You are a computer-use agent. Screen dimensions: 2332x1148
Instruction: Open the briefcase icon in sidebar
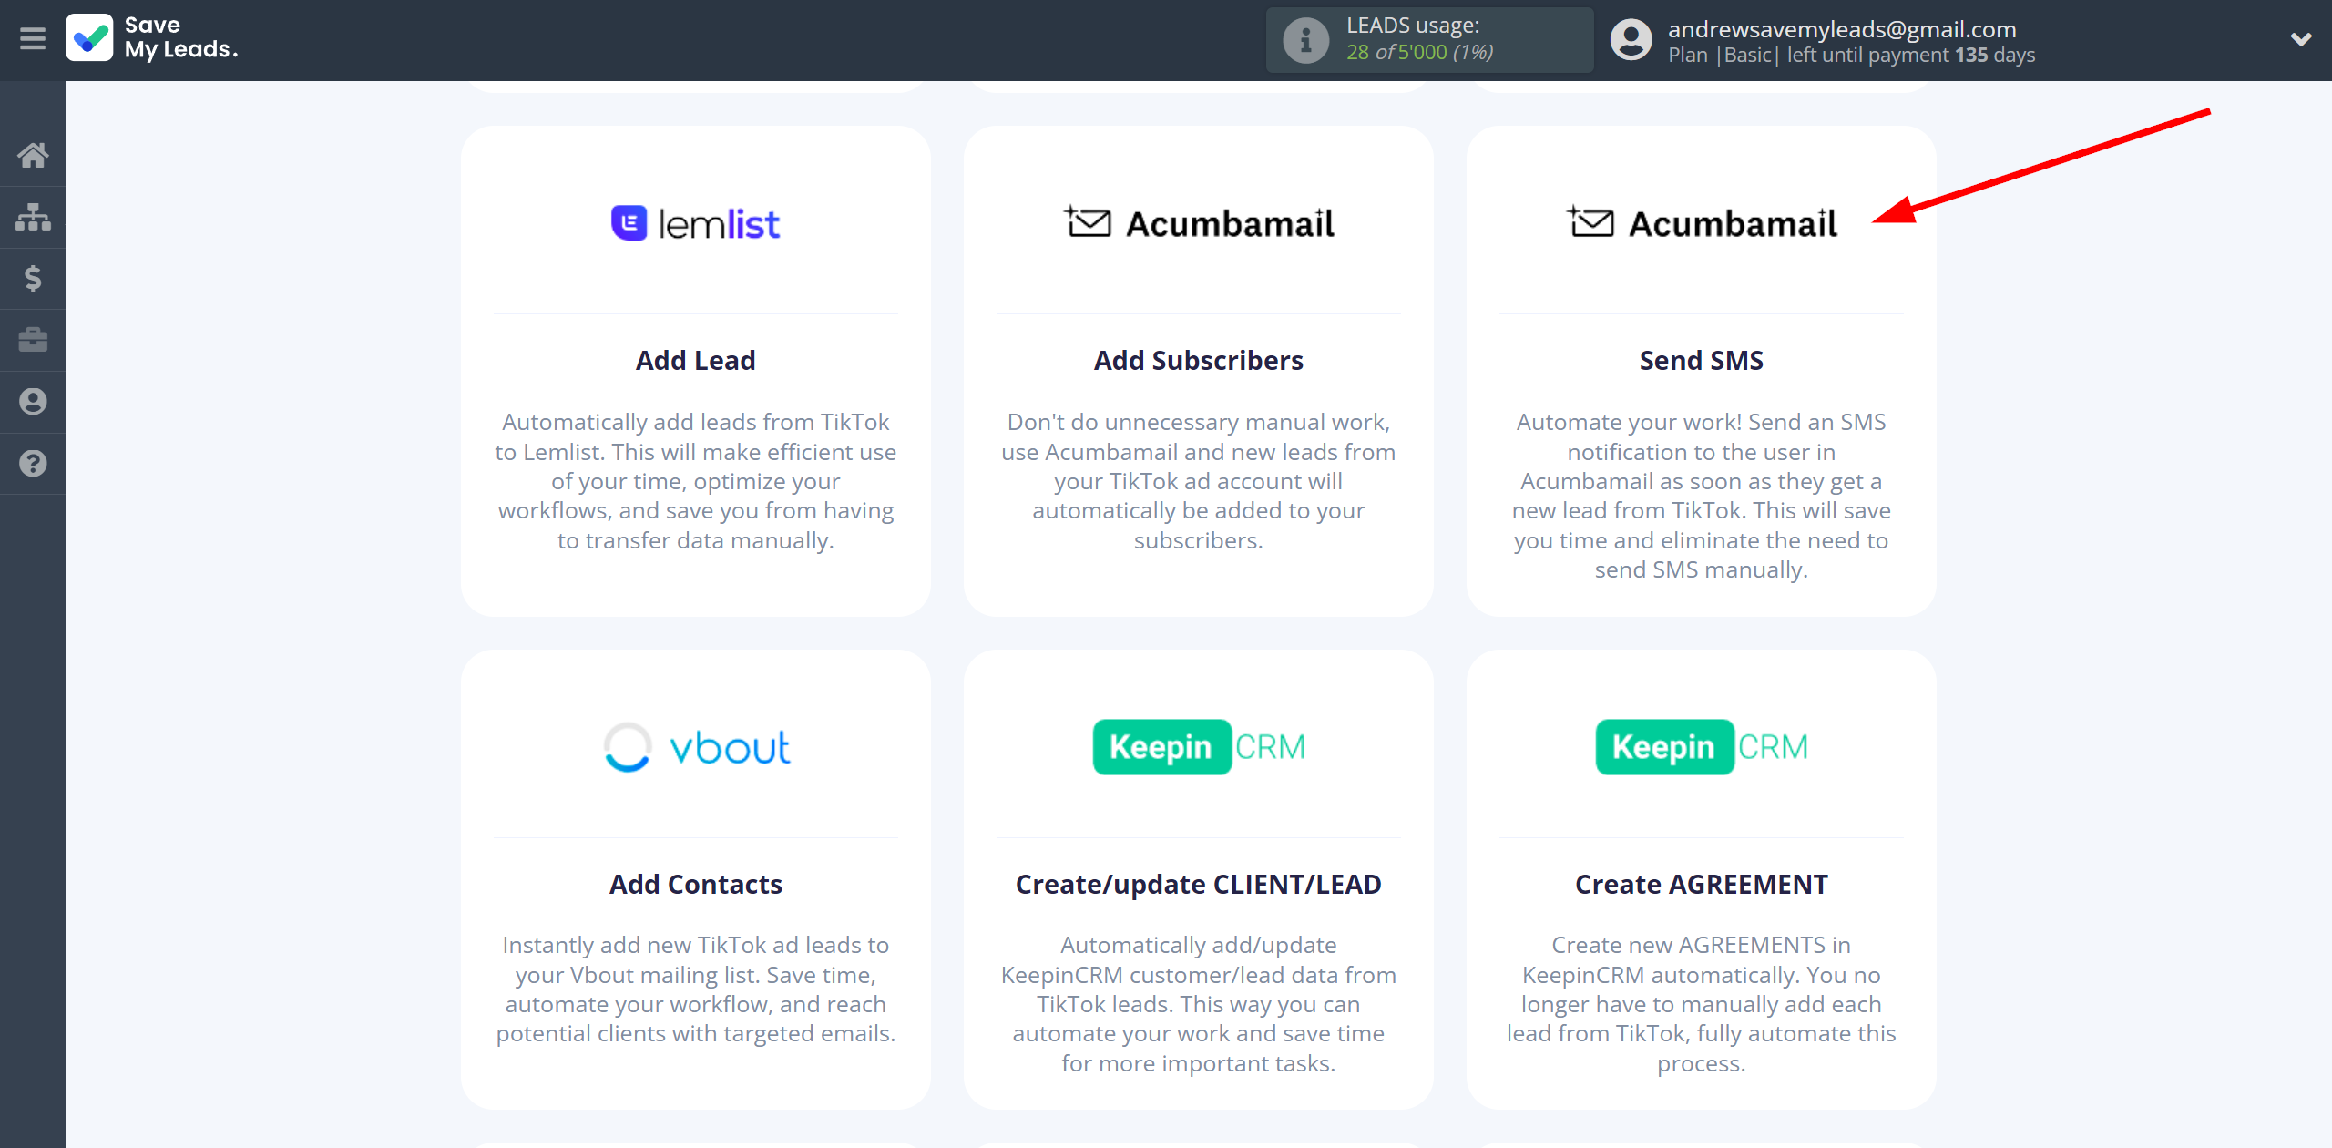point(33,340)
